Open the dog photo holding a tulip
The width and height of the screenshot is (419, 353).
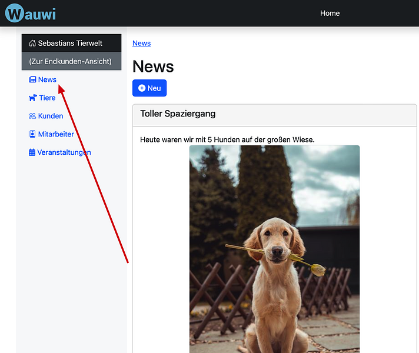pyautogui.click(x=274, y=247)
